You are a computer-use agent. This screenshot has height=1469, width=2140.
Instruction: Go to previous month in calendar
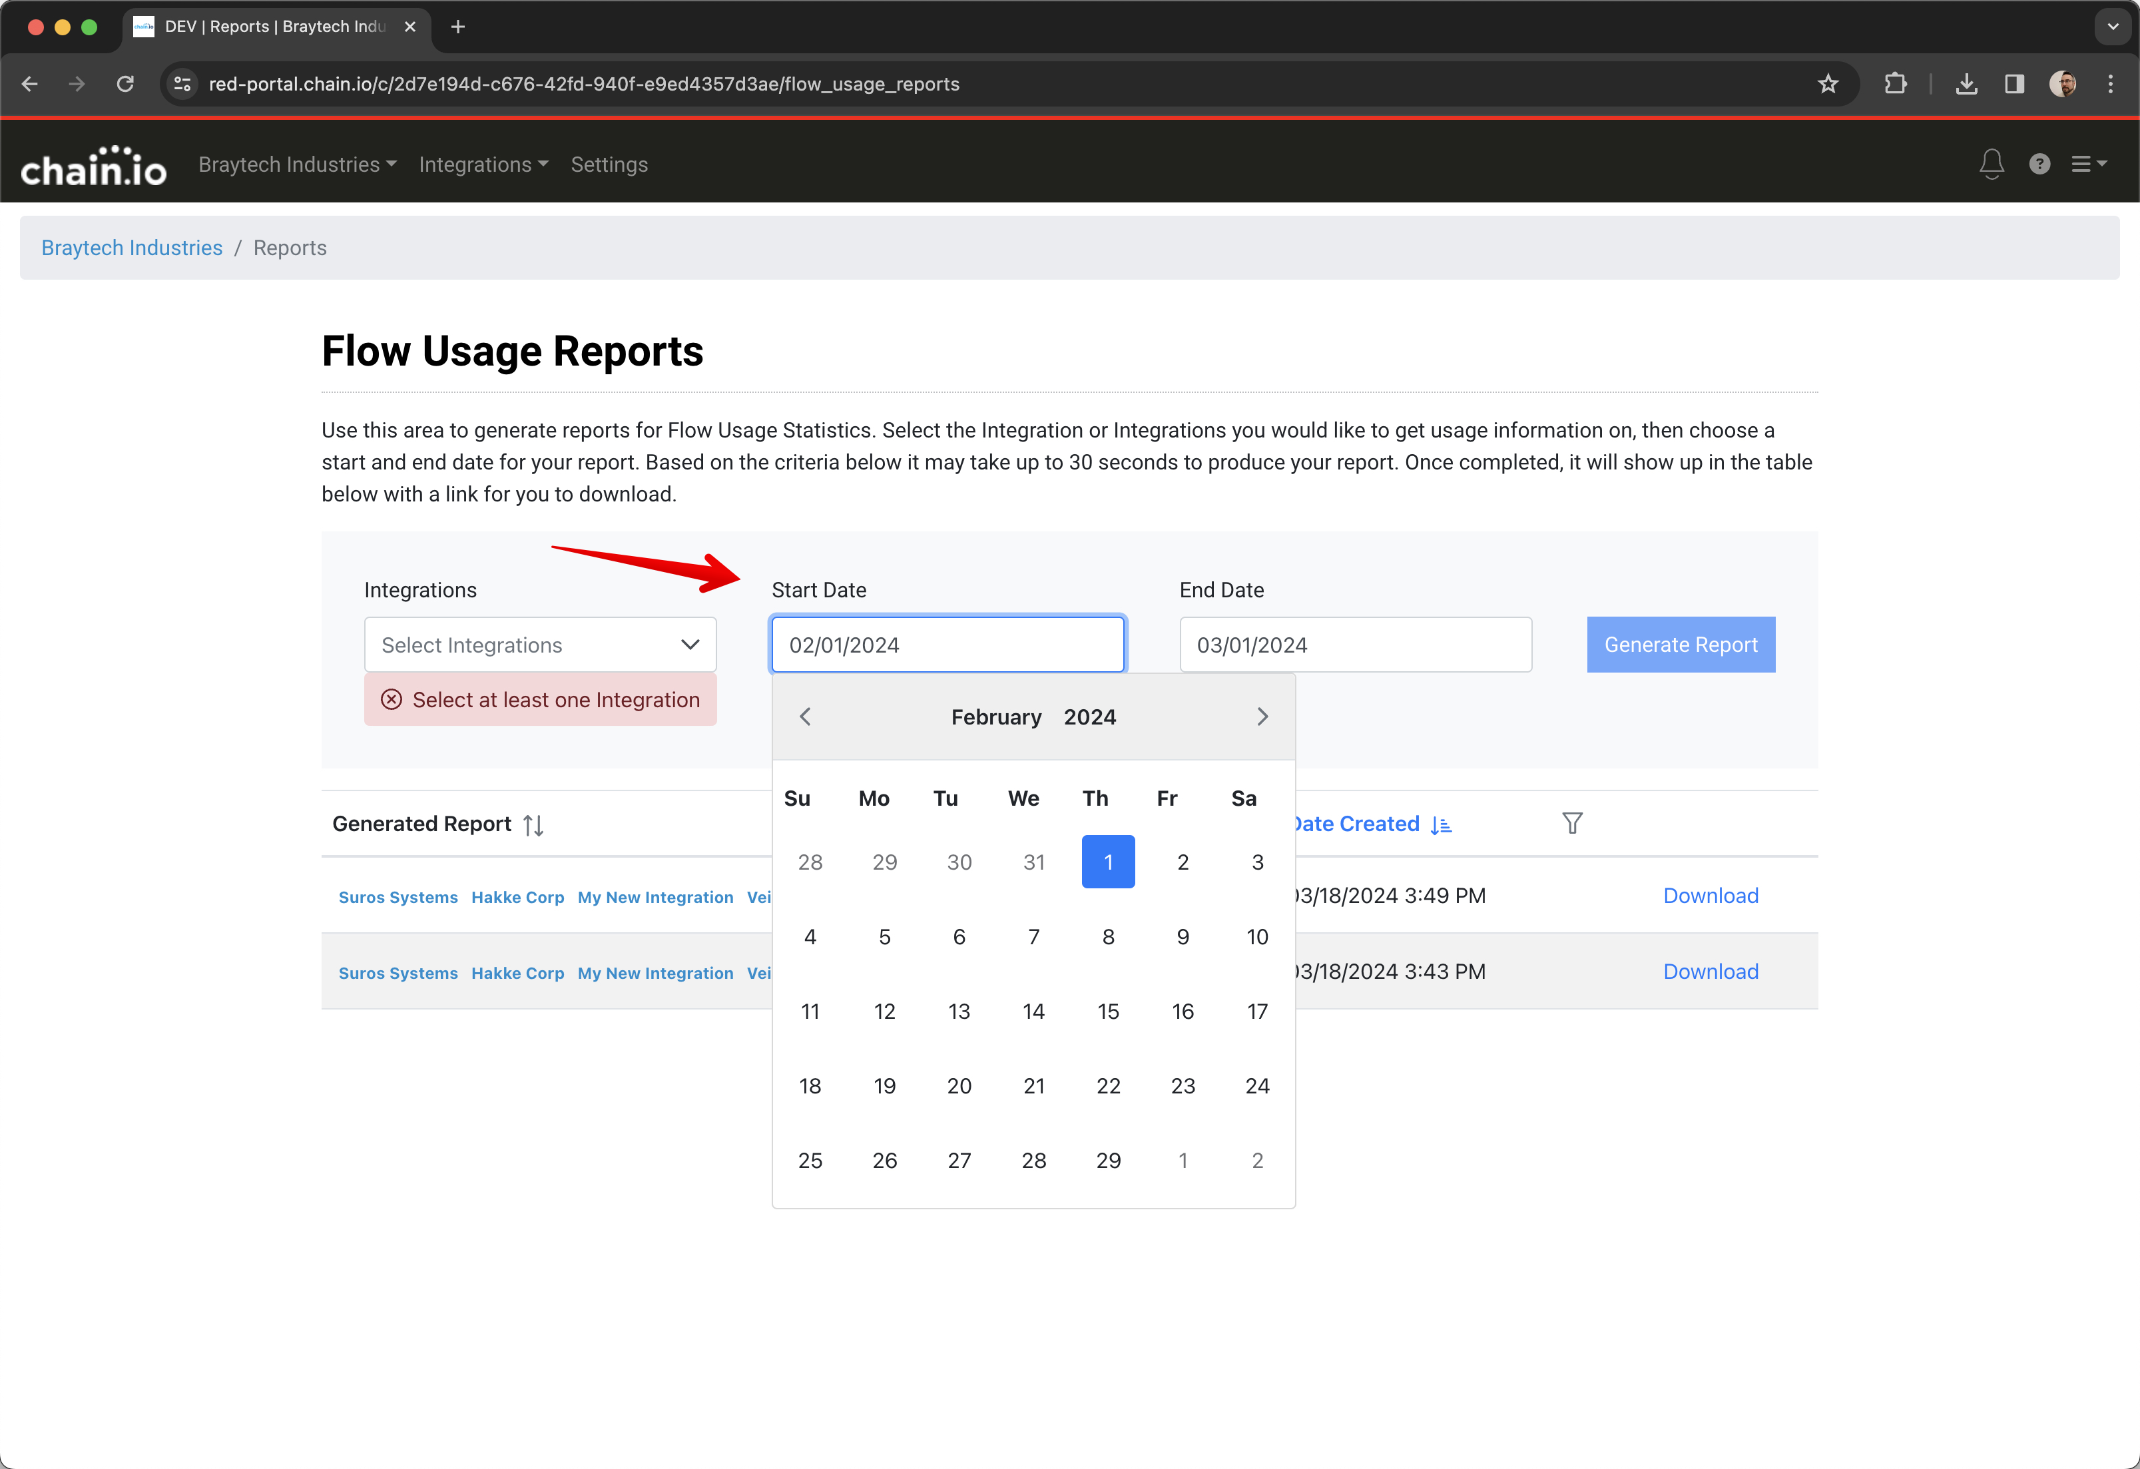pyautogui.click(x=806, y=717)
